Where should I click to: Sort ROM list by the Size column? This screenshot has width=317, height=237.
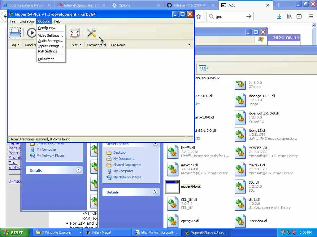point(76,45)
